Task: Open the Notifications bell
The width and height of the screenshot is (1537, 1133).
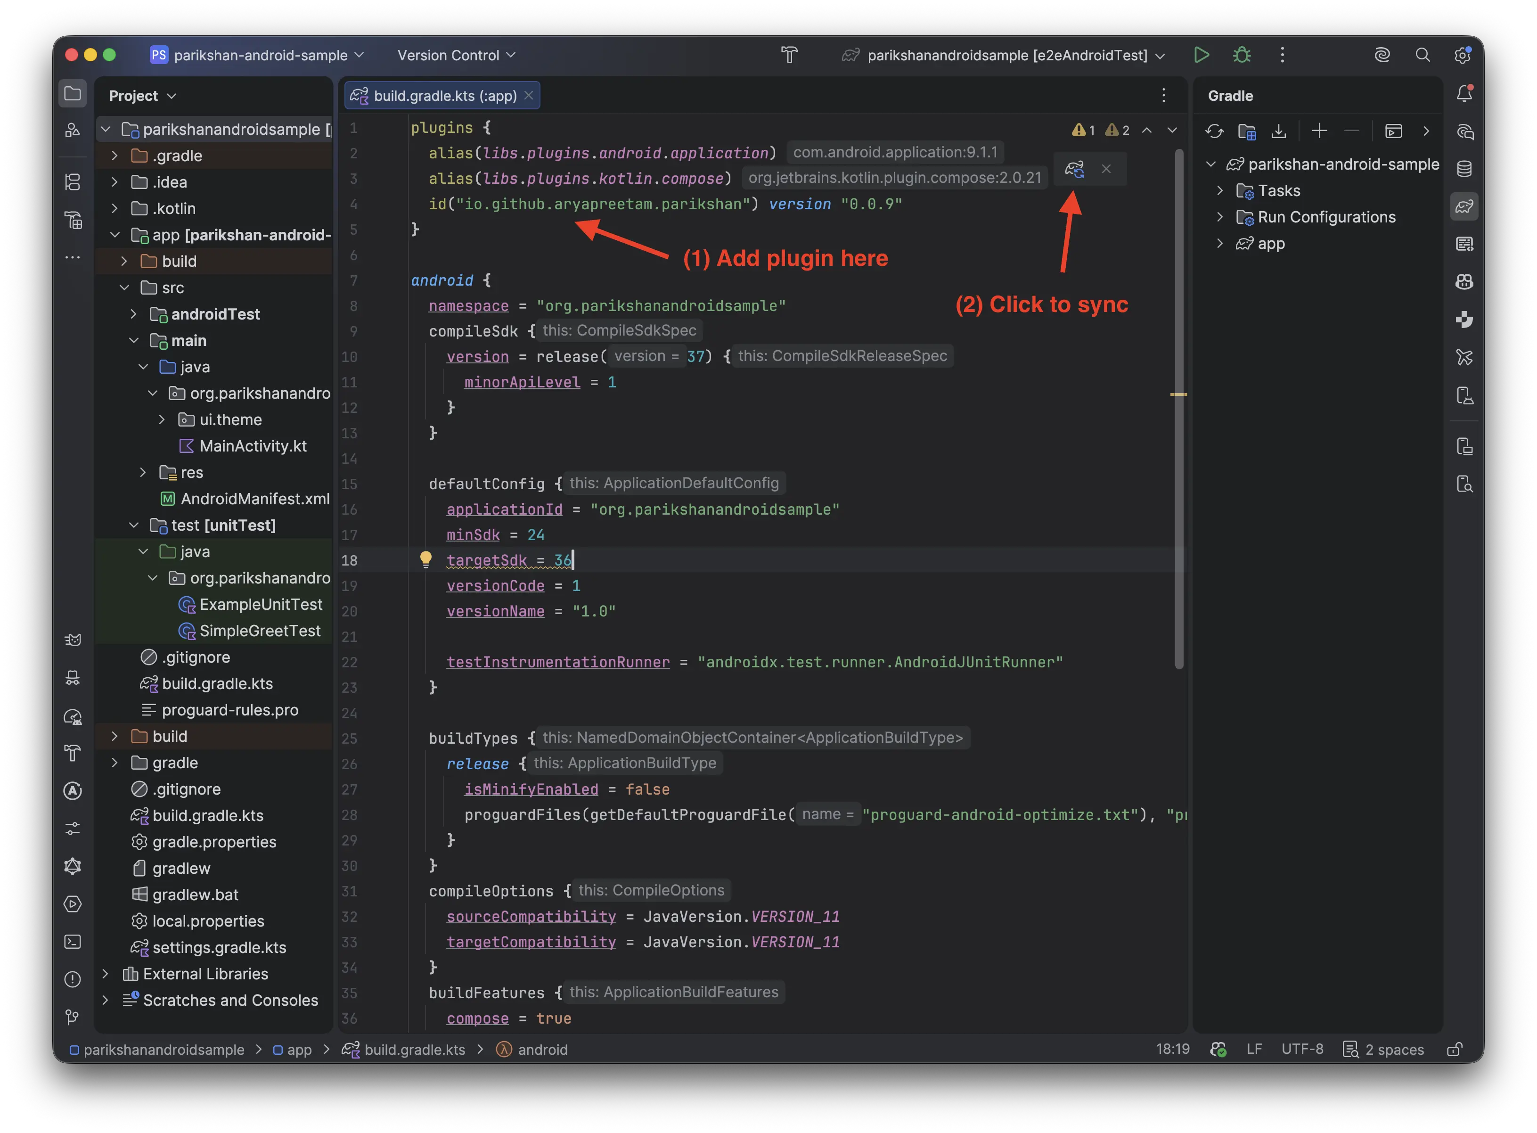Action: pos(1464,93)
